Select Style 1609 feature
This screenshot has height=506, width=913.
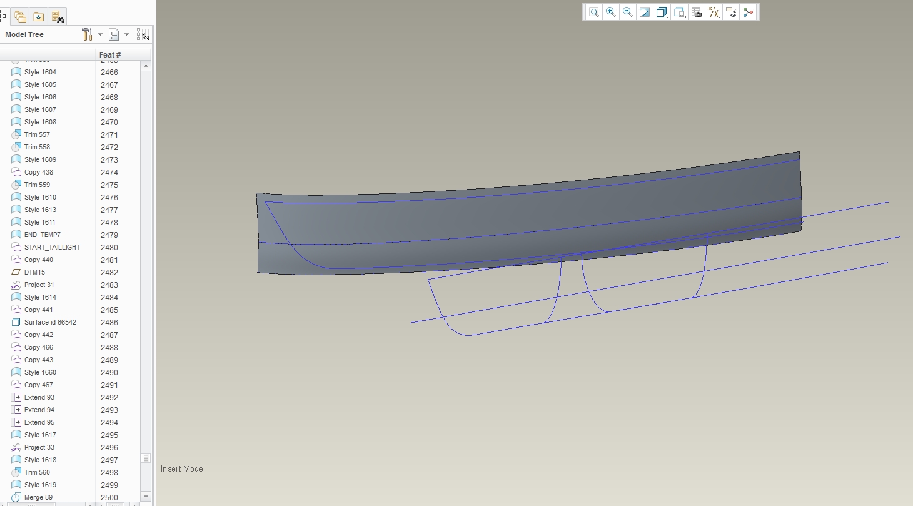coord(40,159)
